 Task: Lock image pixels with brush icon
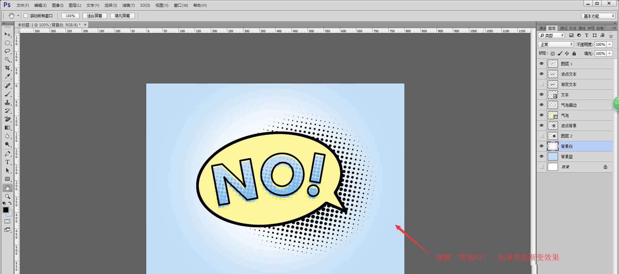(560, 54)
